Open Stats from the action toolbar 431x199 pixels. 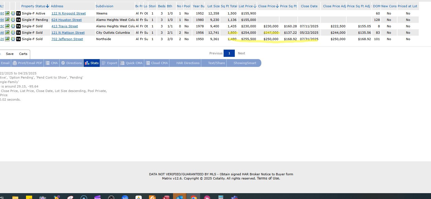pos(91,63)
